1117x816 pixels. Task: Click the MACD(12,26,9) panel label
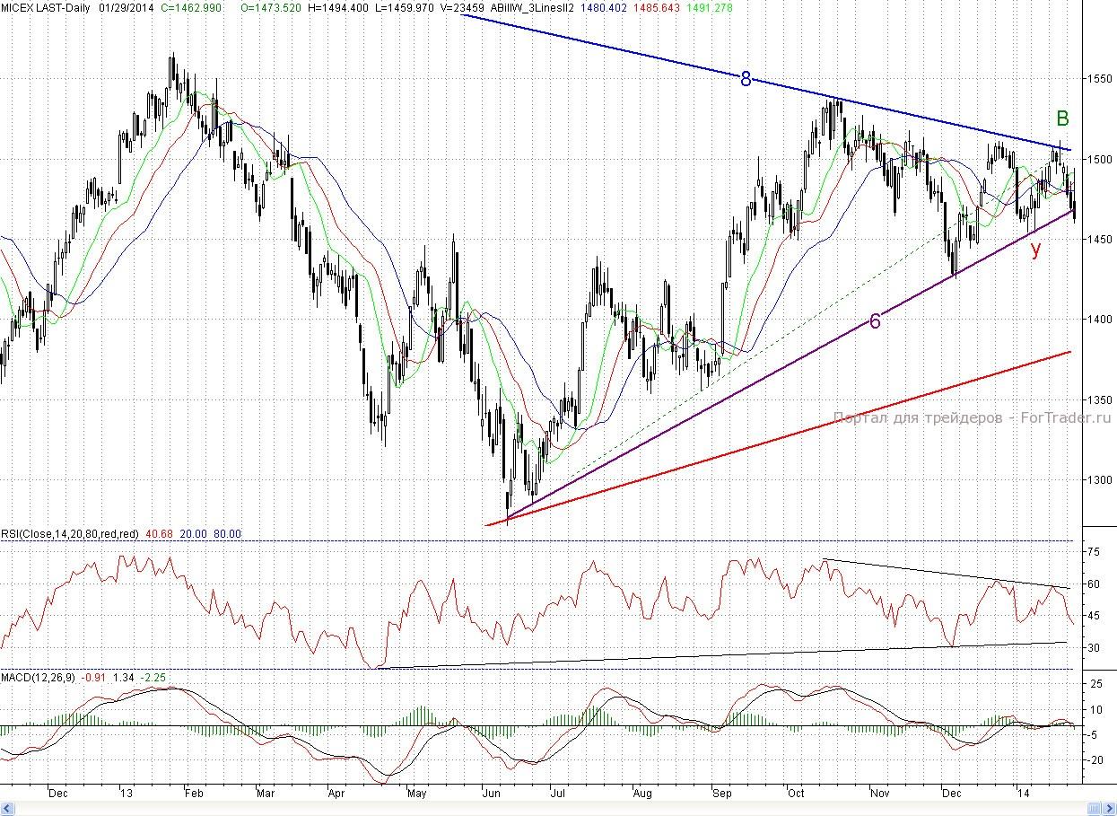[38, 676]
